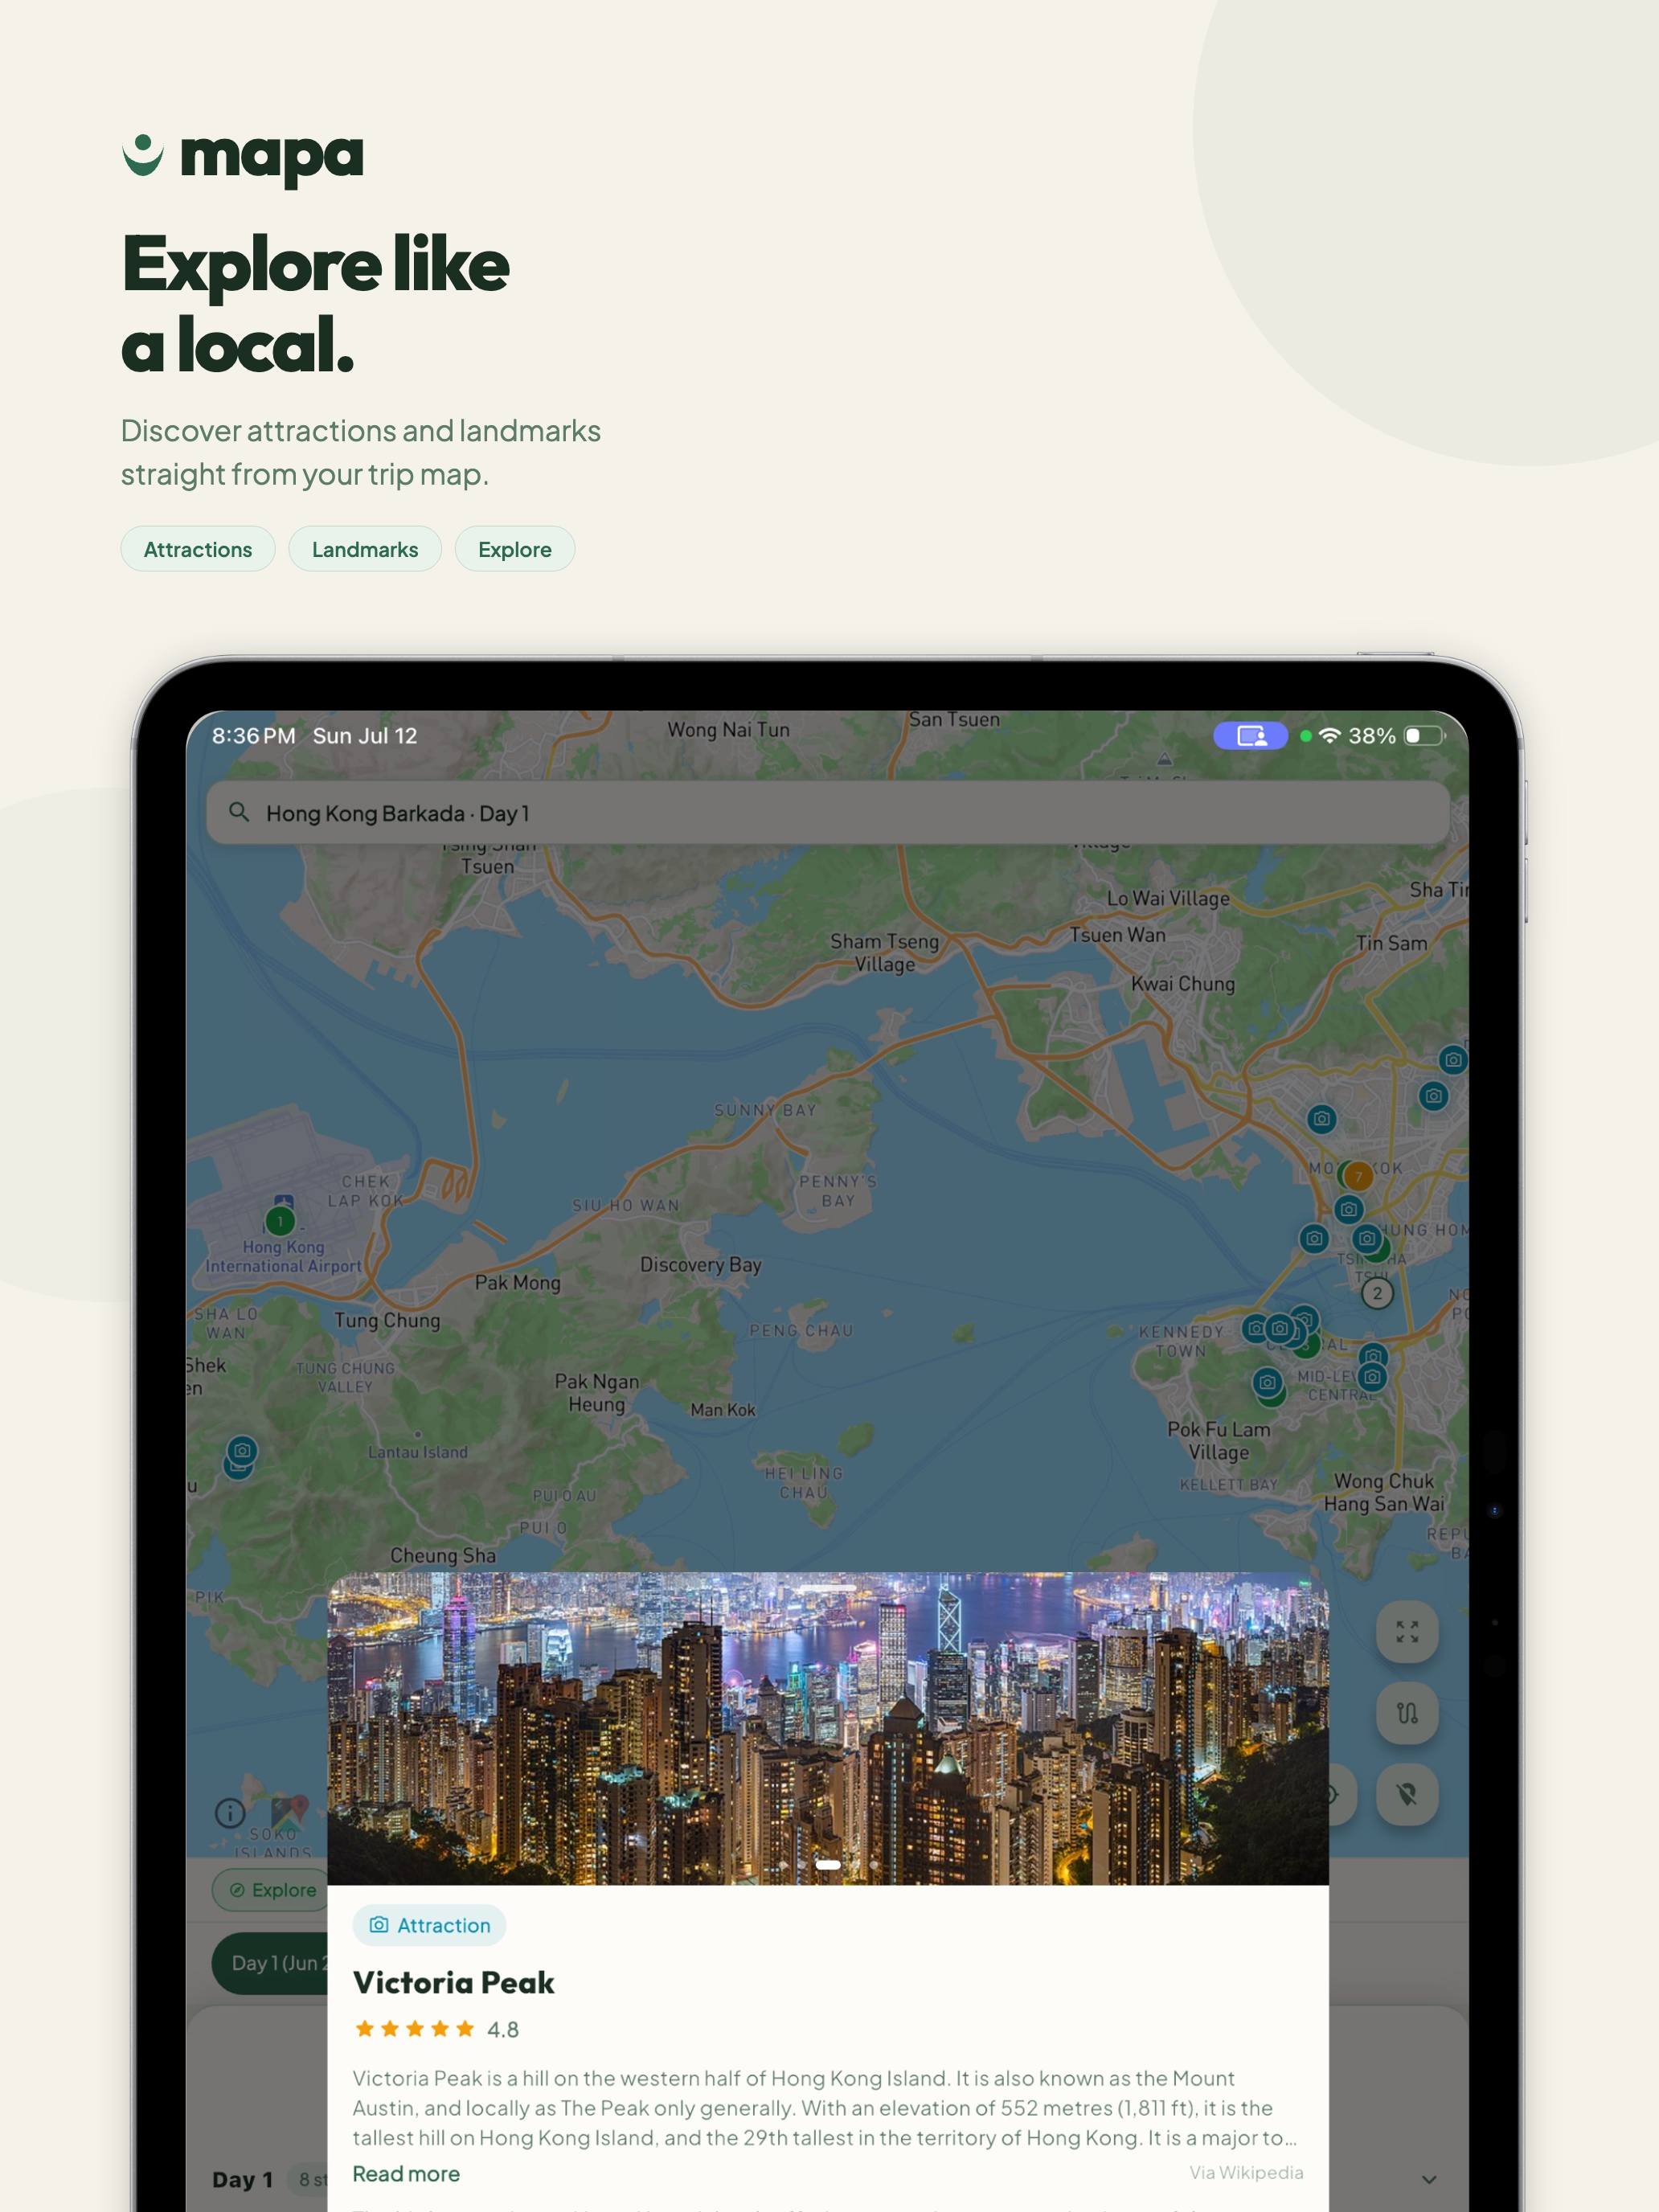Screen dimensions: 1659x2212
Task: Tap the fit-to-bounds expand arrows map button
Action: 1407,1632
